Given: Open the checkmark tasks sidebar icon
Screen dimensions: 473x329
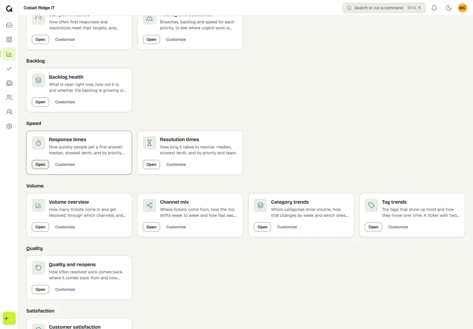Looking at the screenshot, I should coord(9,69).
